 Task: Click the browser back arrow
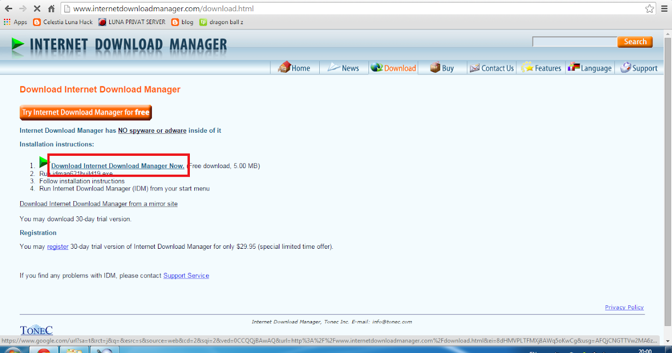click(x=8, y=9)
